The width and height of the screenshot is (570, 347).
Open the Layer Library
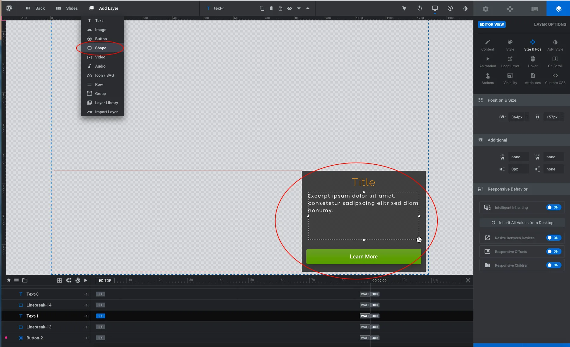[102, 103]
